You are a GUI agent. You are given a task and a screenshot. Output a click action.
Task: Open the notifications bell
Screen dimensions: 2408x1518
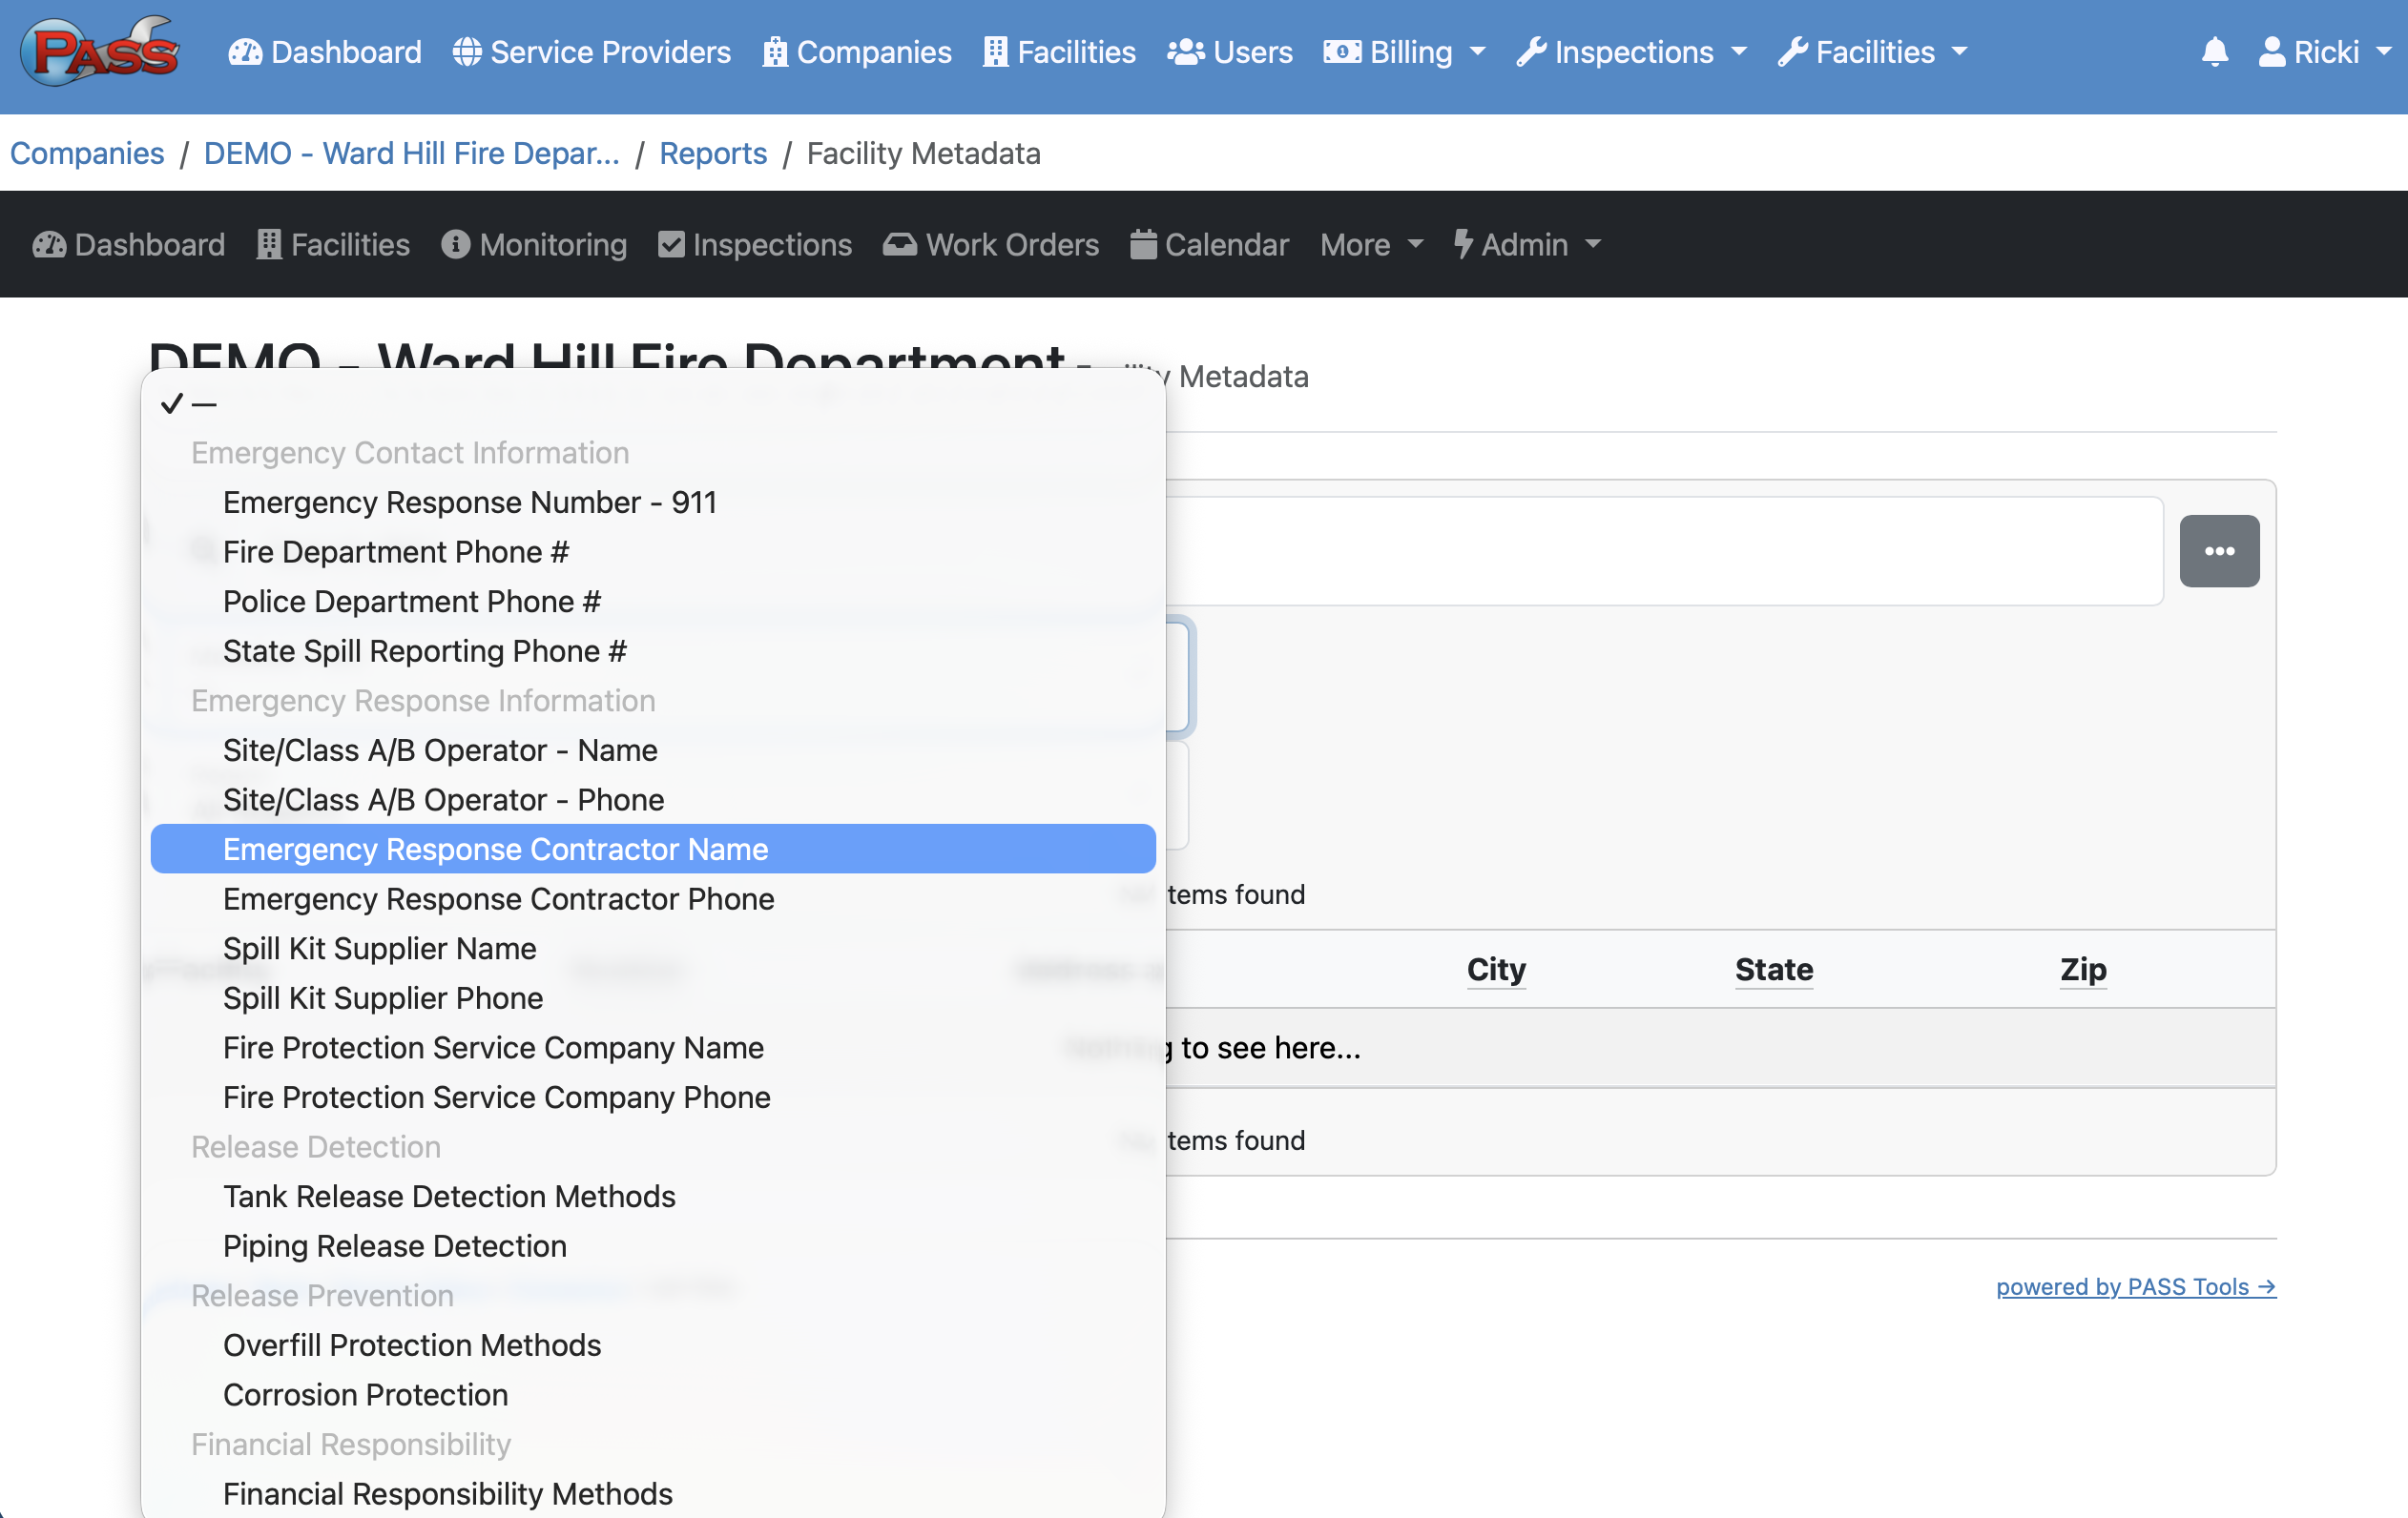point(2214,51)
